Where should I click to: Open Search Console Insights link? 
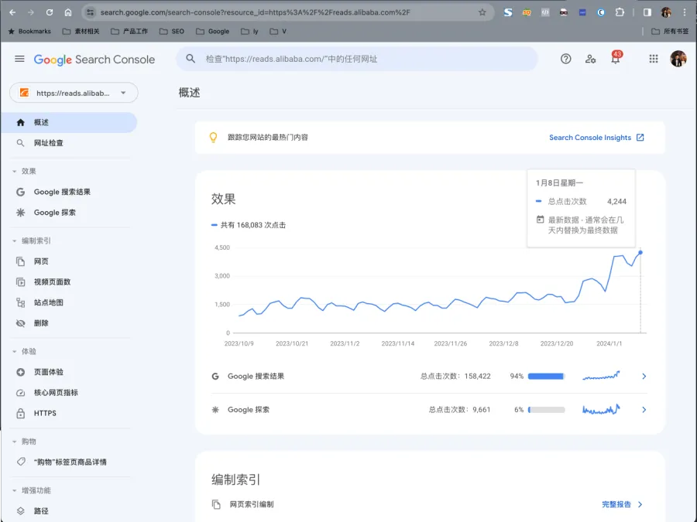click(x=596, y=138)
